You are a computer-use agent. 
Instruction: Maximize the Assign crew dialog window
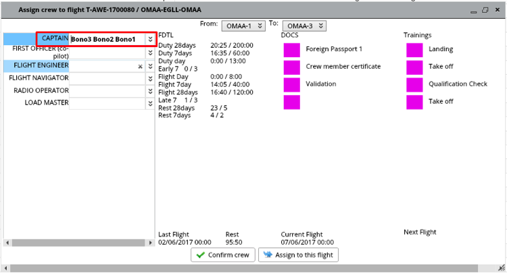(x=485, y=10)
